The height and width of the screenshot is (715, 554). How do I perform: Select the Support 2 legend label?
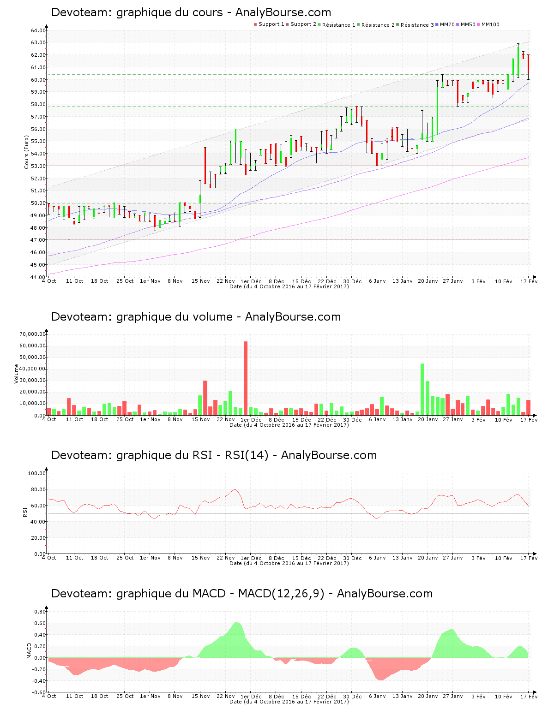click(303, 24)
